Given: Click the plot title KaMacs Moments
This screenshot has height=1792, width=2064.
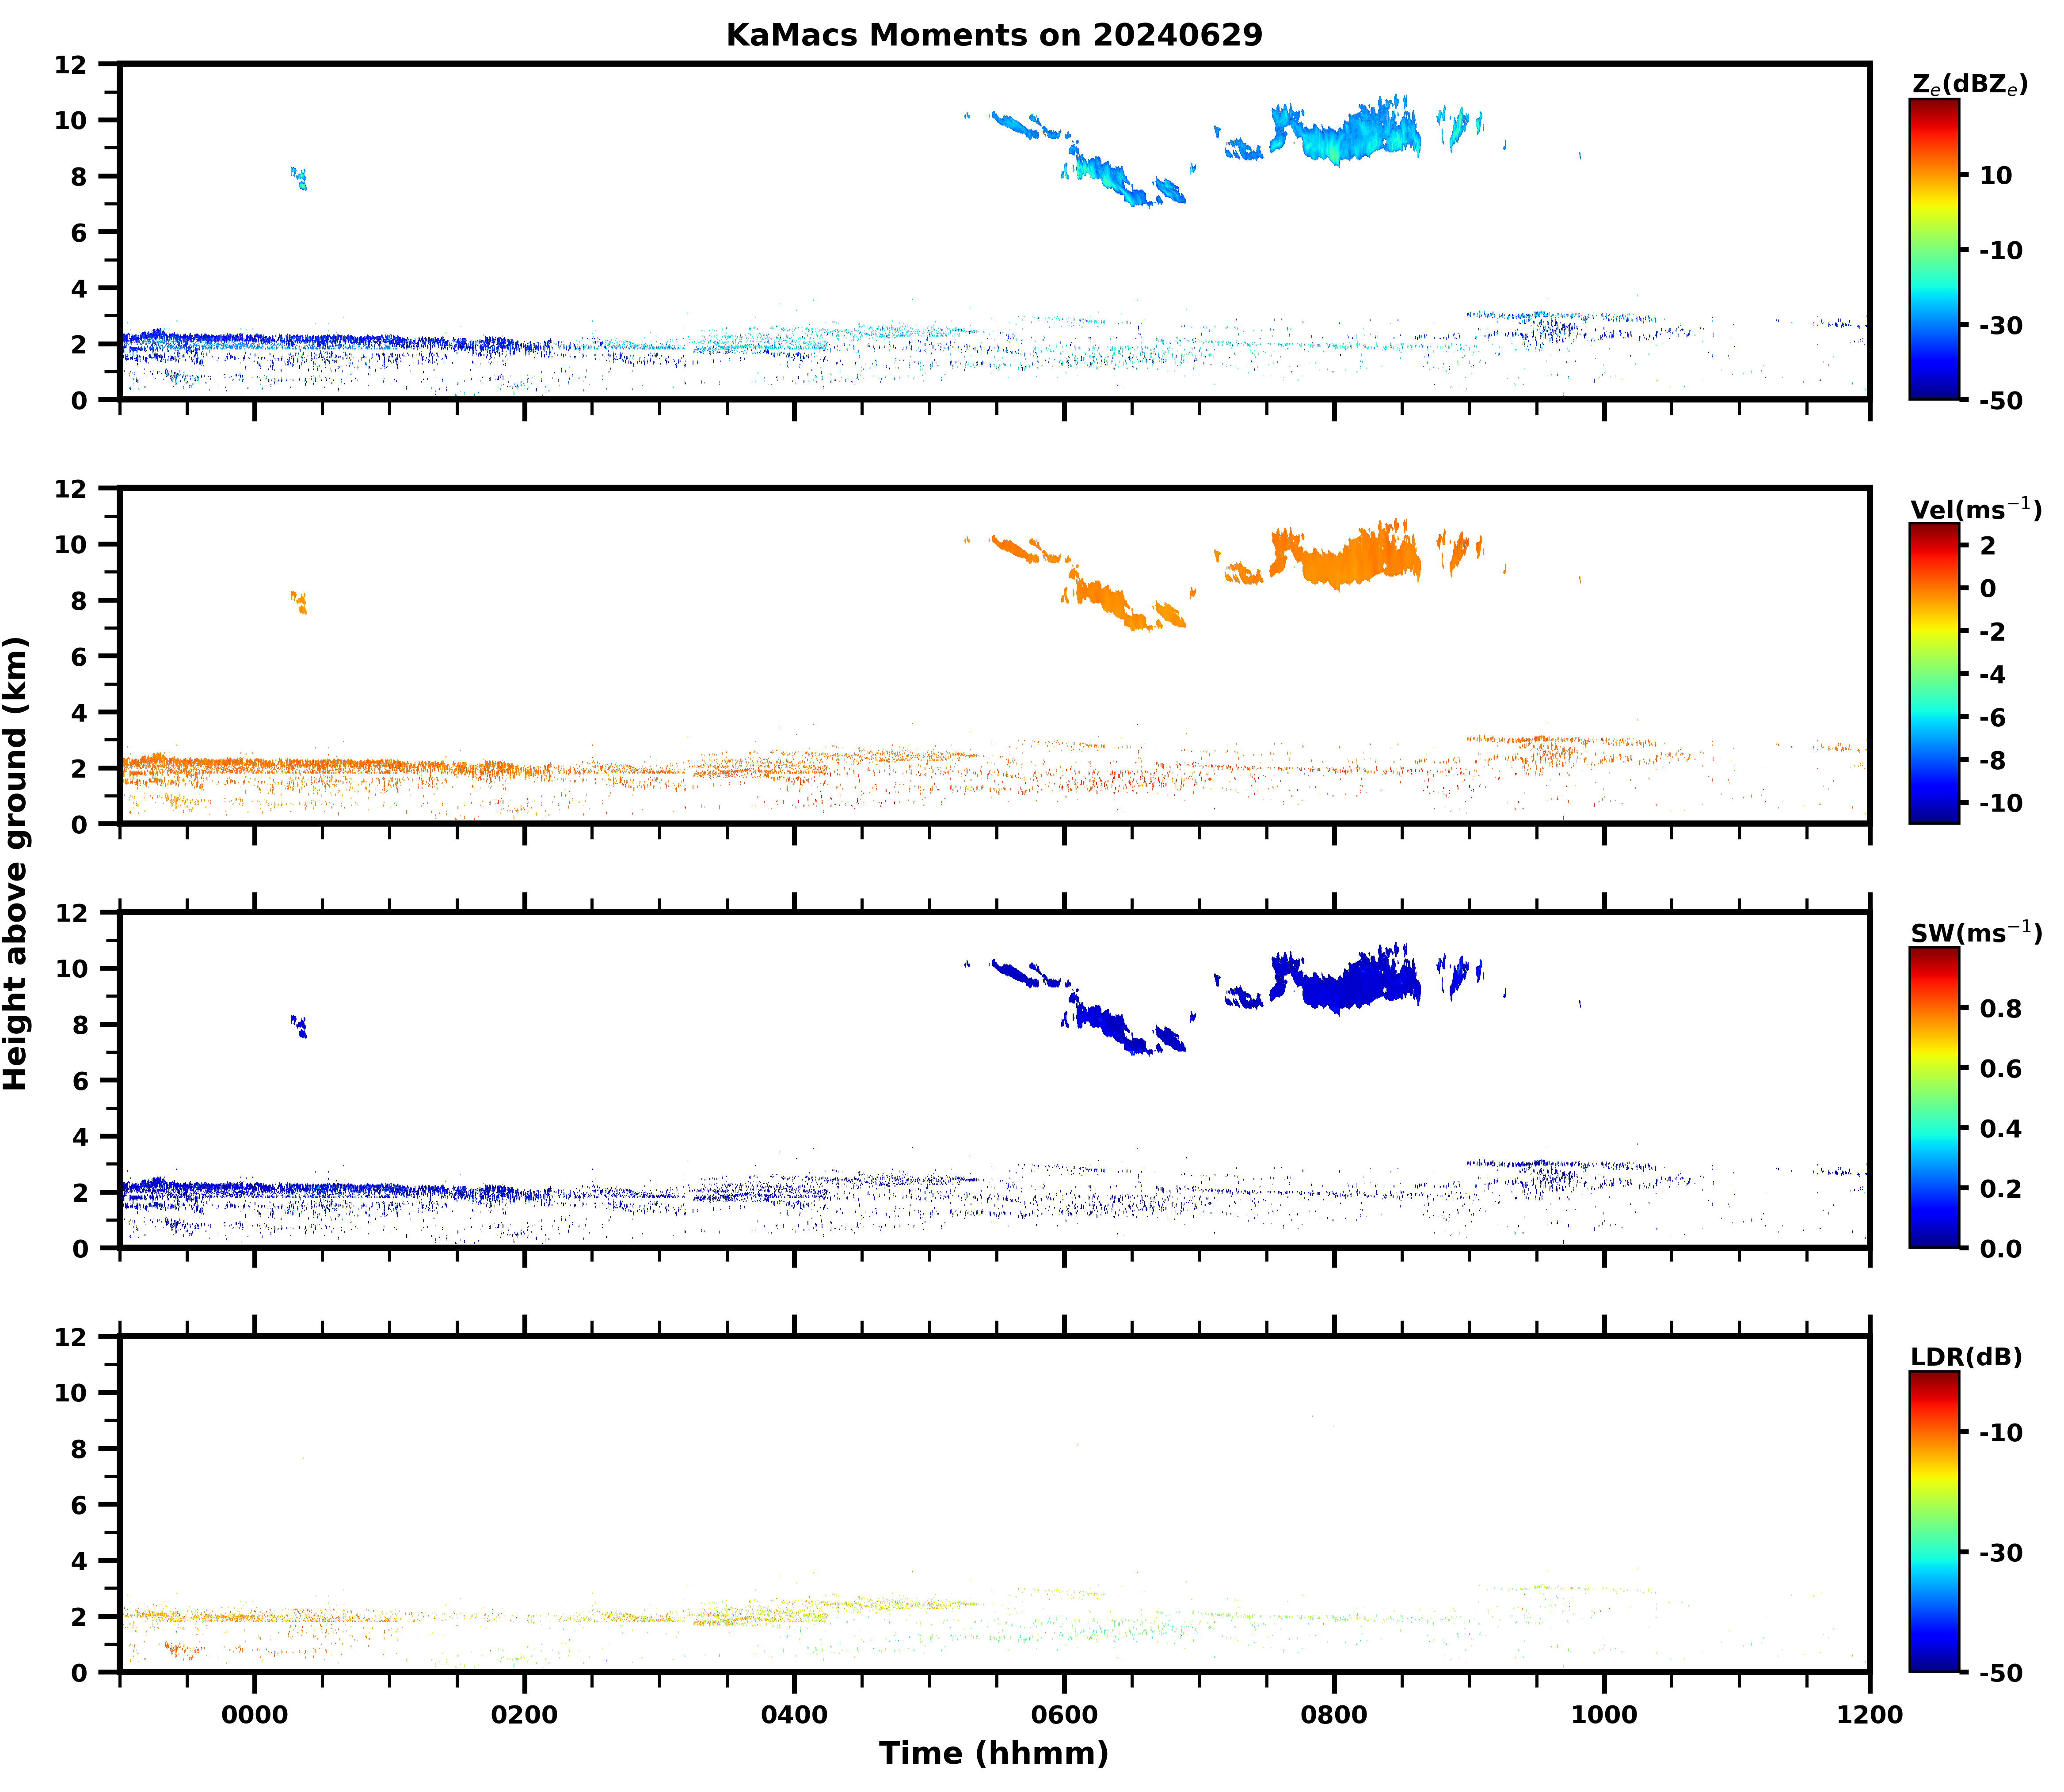Looking at the screenshot, I should pos(994,35).
